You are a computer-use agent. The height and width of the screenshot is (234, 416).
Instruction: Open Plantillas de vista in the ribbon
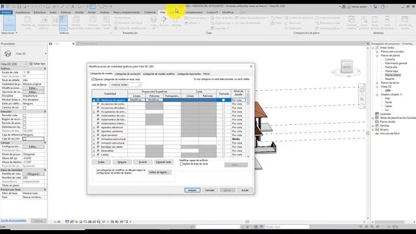tap(27, 23)
